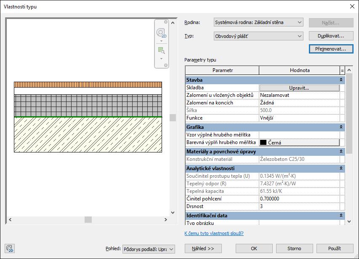Image resolution: width=359 pixels, height=259 pixels.
Task: Click the Použít apply button
Action: [x=335, y=248]
